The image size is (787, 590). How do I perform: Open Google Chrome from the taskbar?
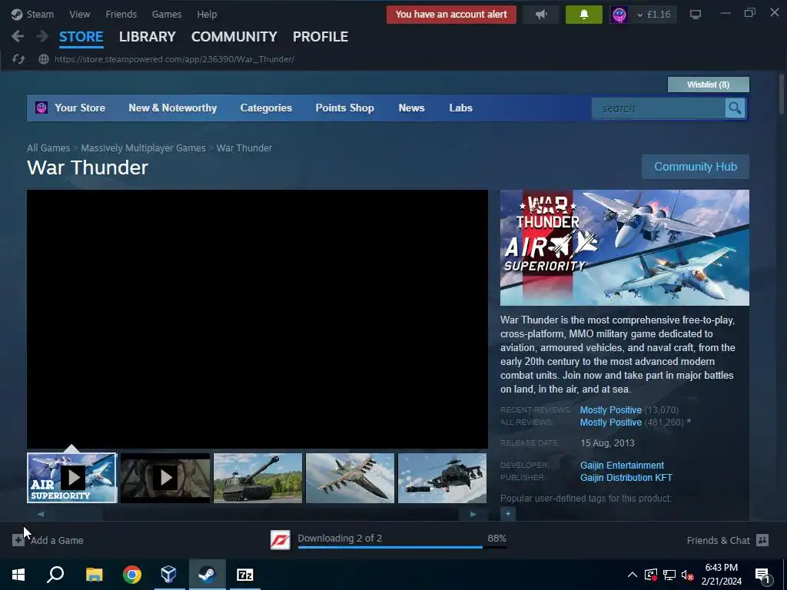(x=132, y=575)
